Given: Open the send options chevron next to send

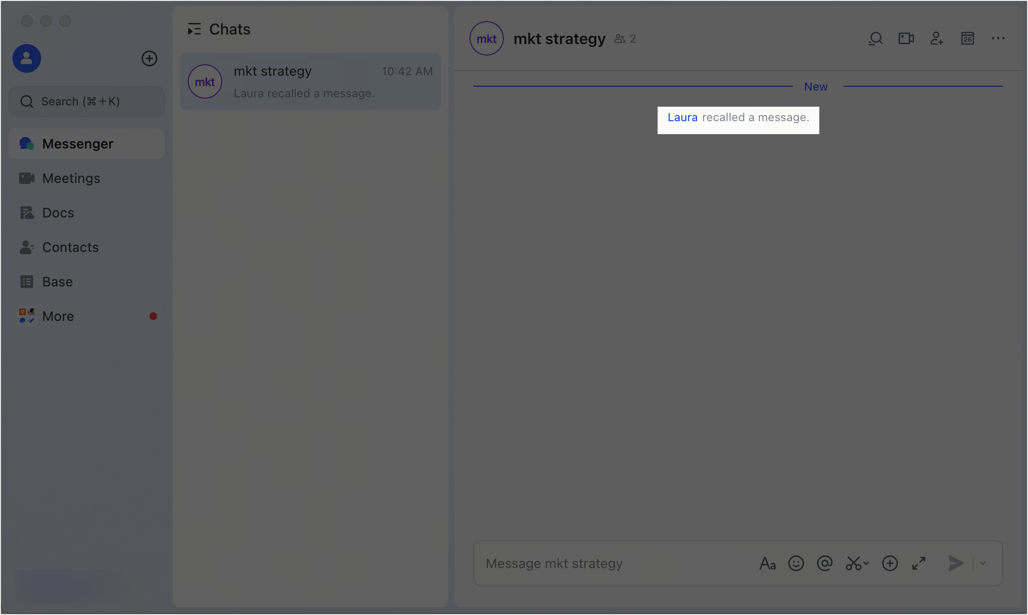Looking at the screenshot, I should coord(983,563).
